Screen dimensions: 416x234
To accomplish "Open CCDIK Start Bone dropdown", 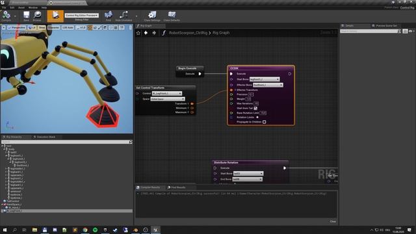I will pyautogui.click(x=265, y=79).
